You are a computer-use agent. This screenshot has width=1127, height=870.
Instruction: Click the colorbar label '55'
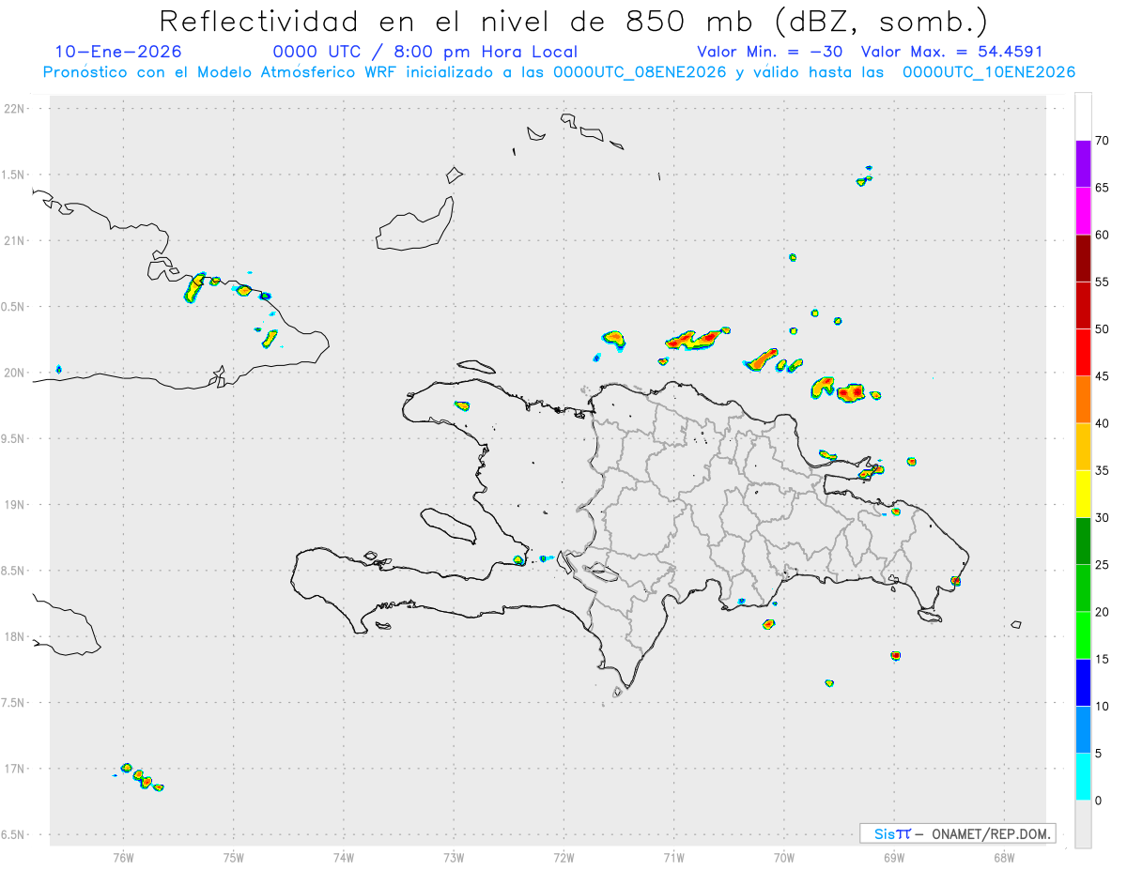coord(1103,282)
